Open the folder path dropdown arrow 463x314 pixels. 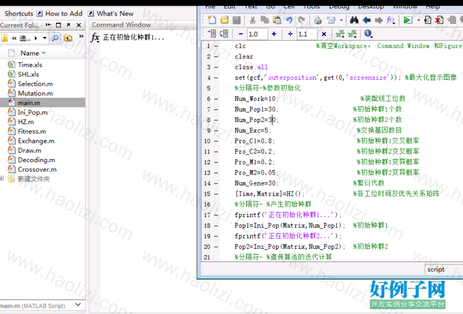45,38
